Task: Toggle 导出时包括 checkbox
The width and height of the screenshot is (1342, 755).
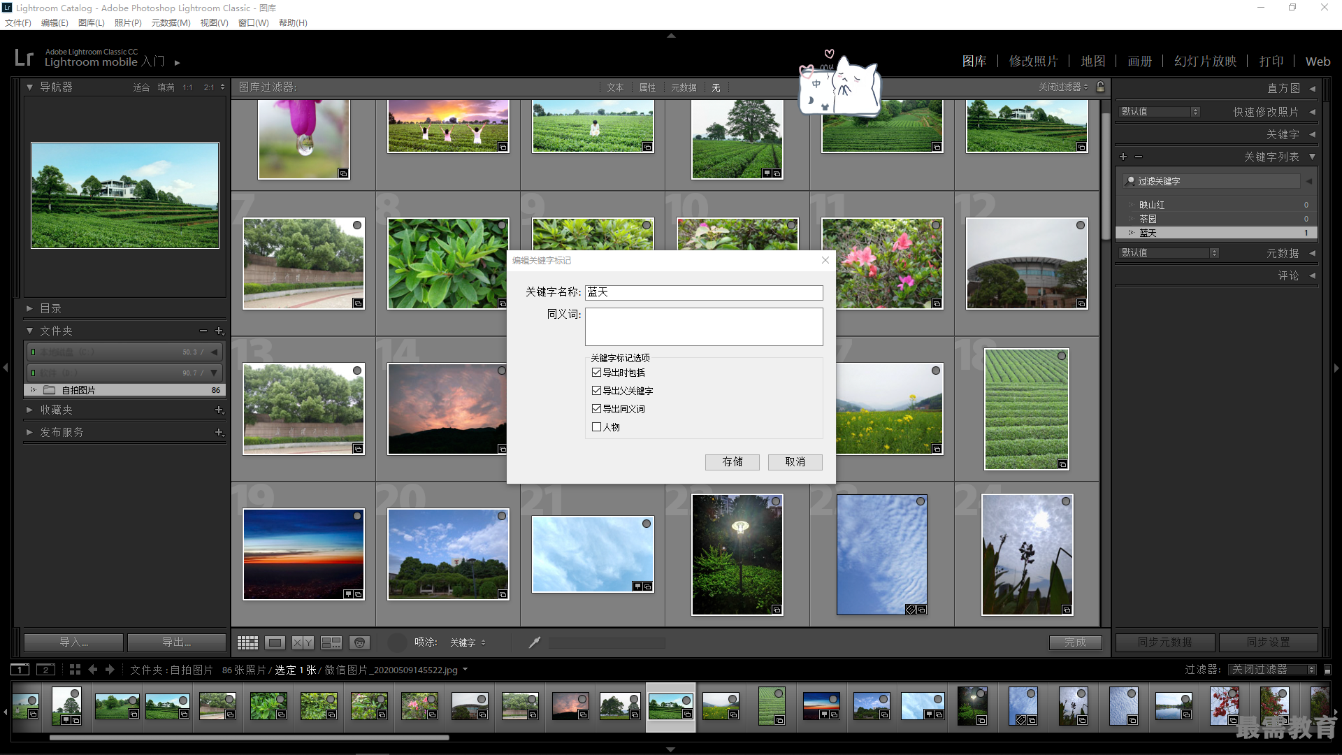Action: (596, 373)
